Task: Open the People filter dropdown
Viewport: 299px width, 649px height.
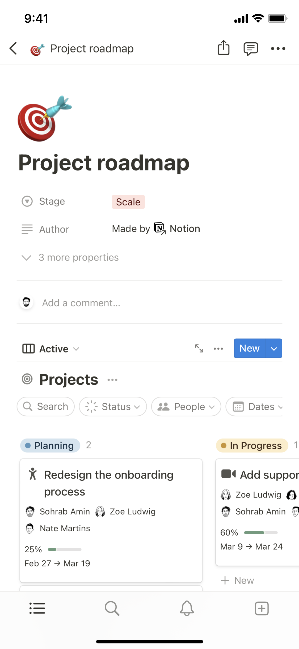Action: (186, 407)
